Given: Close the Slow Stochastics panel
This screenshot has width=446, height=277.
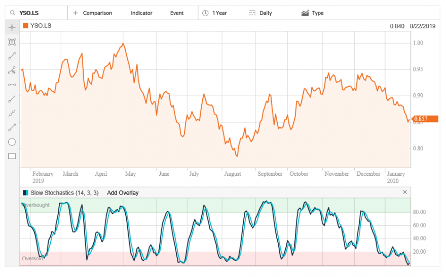Looking at the screenshot, I should click(405, 192).
